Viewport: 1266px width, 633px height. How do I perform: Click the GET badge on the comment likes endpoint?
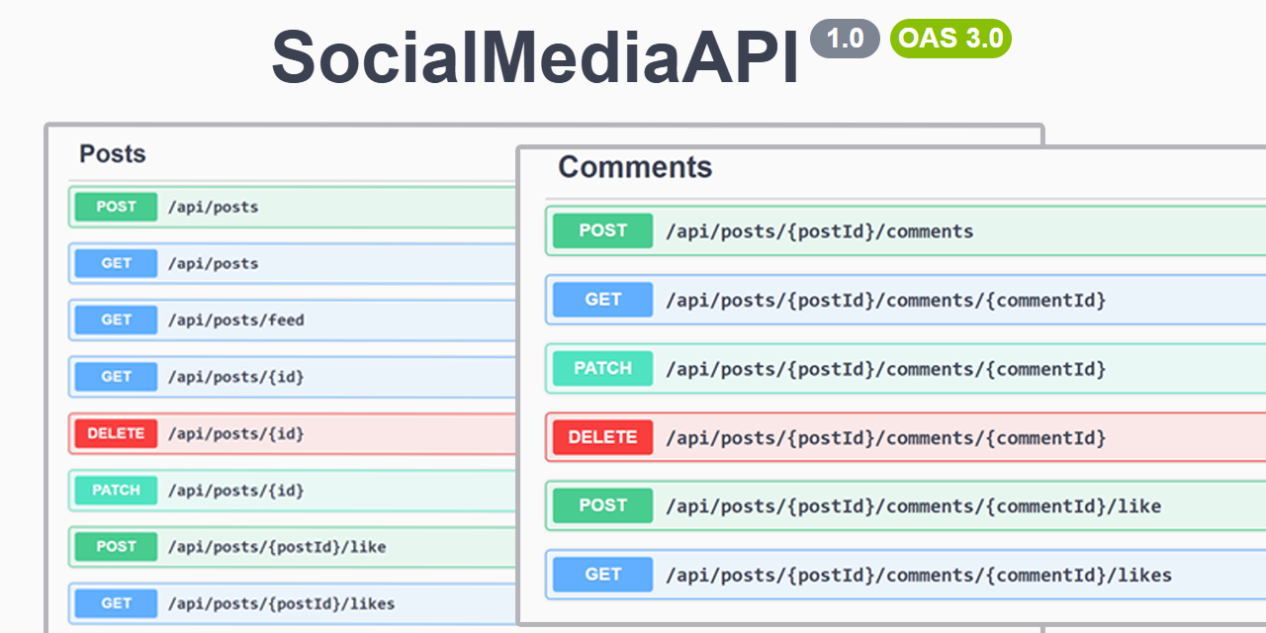601,575
